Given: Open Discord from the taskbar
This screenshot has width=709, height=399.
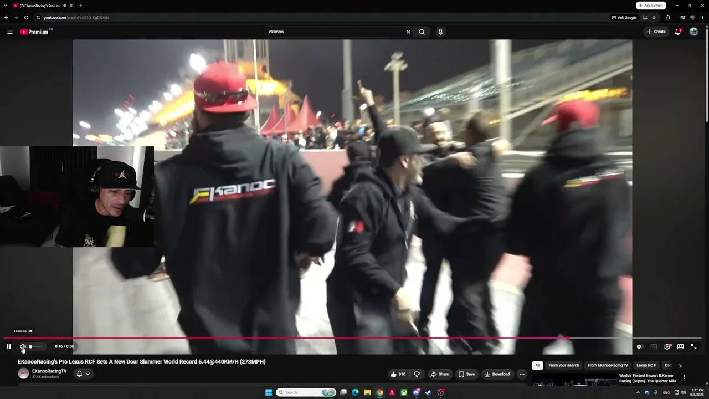Looking at the screenshot, I should (417, 392).
